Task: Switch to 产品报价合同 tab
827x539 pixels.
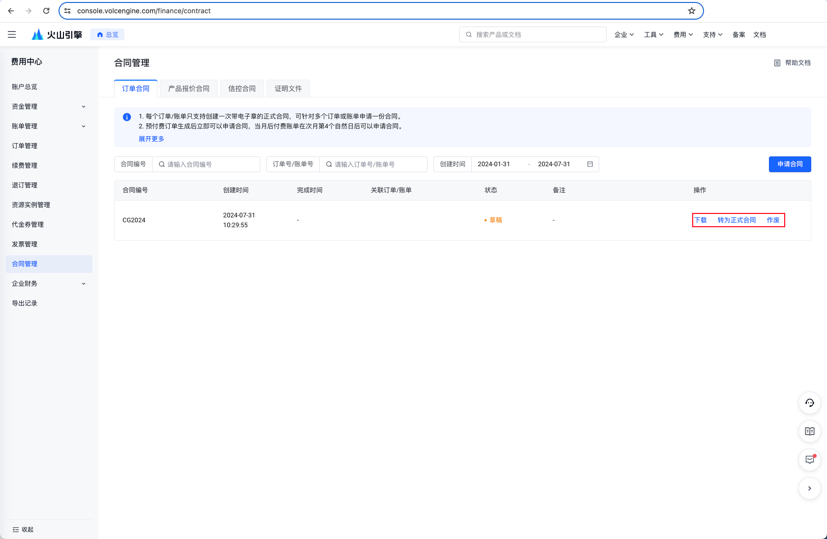Action: pos(189,89)
